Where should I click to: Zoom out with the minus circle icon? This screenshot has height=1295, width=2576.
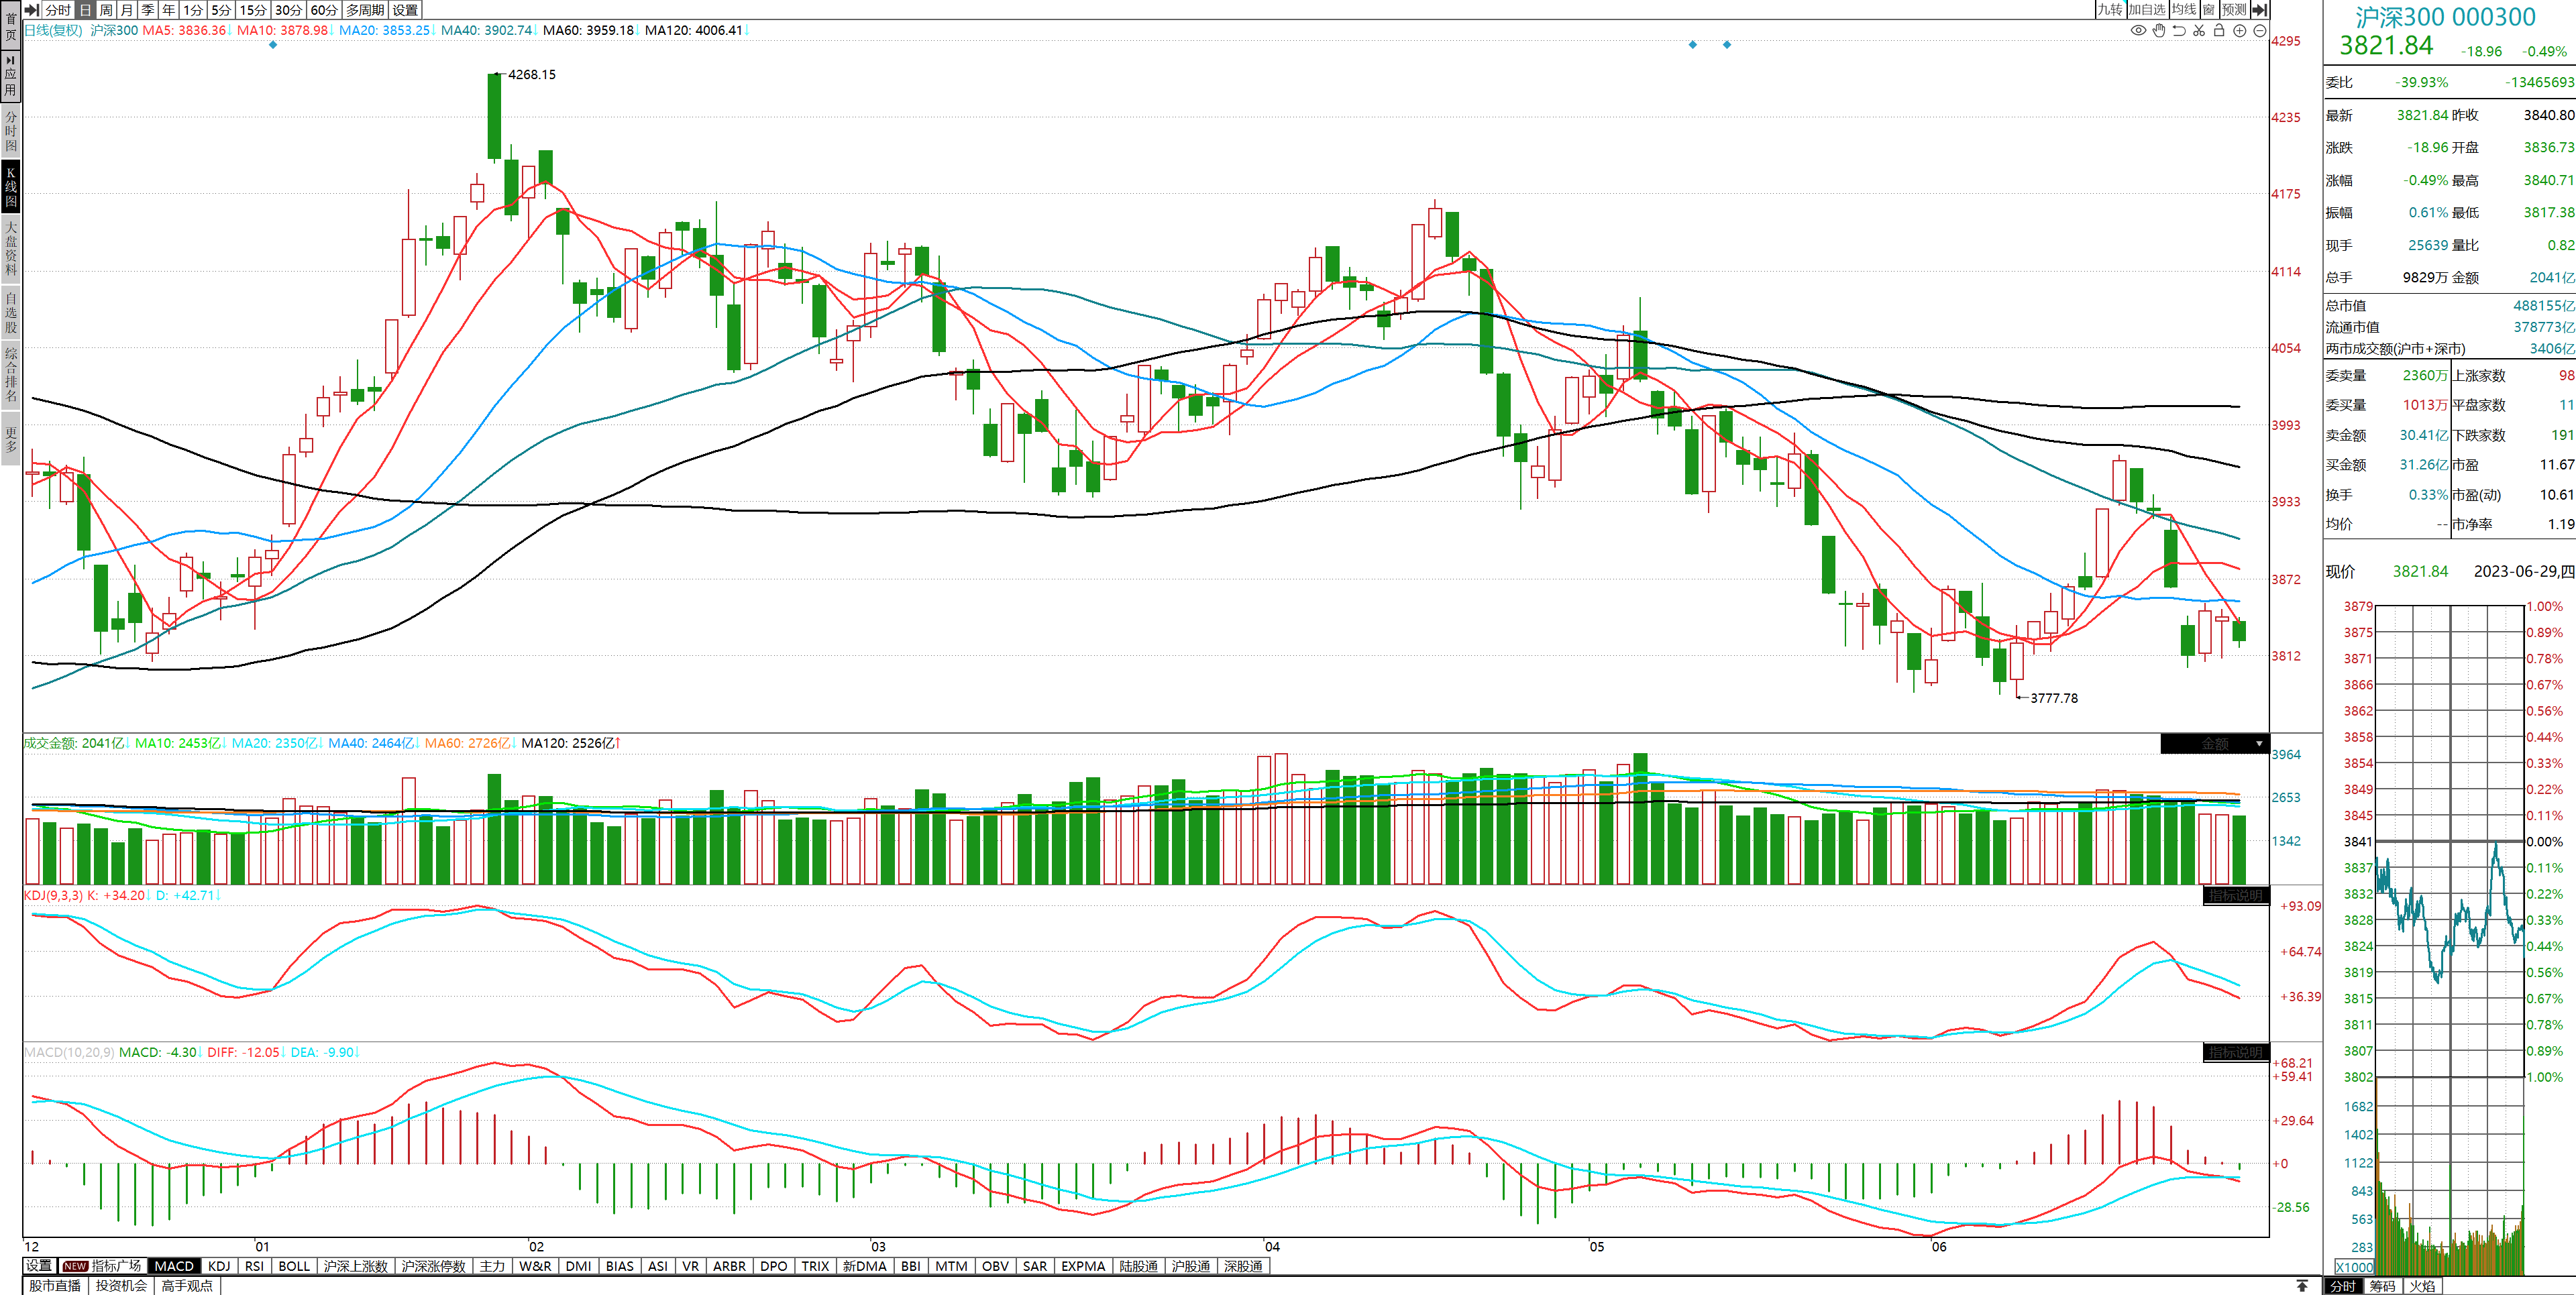[x=2260, y=30]
